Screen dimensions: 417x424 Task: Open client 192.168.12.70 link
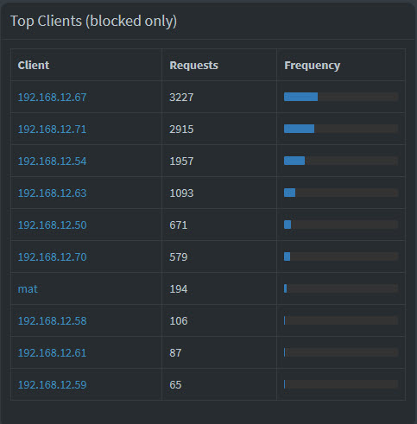pos(52,257)
